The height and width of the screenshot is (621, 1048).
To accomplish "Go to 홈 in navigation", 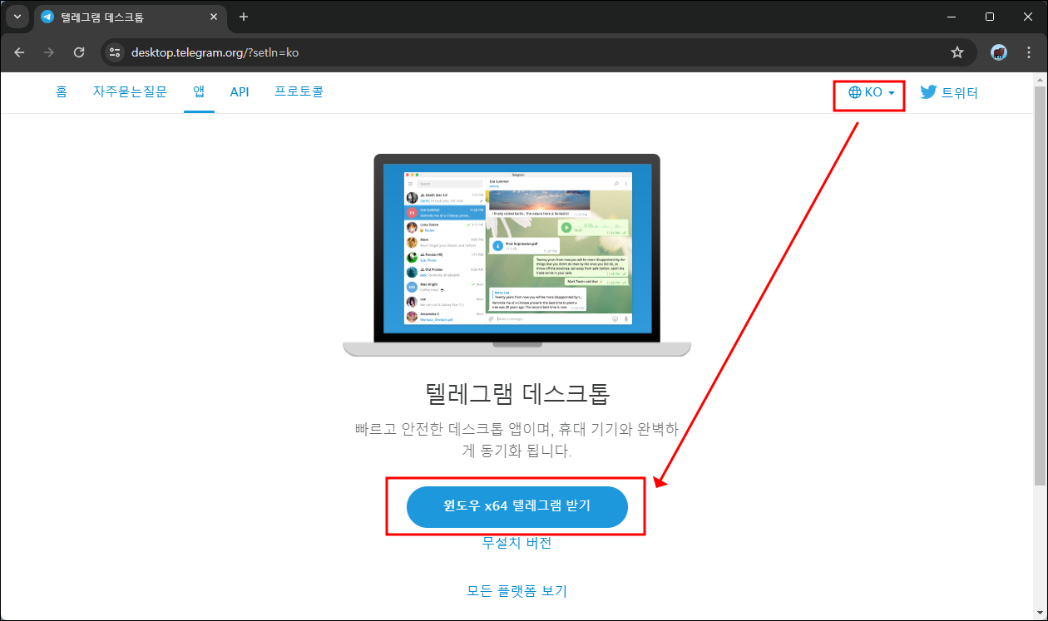I will (62, 91).
